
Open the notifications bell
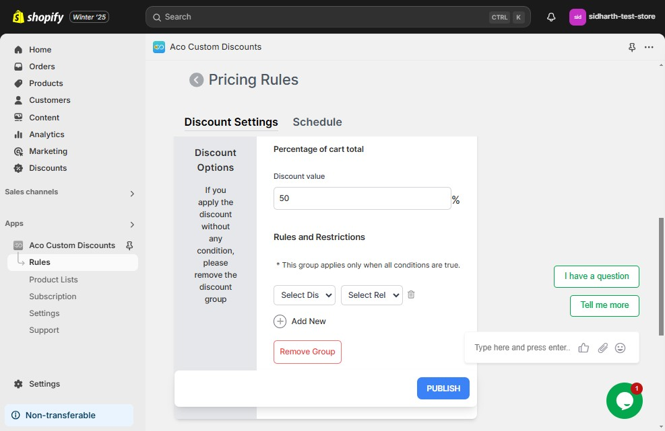pos(551,17)
